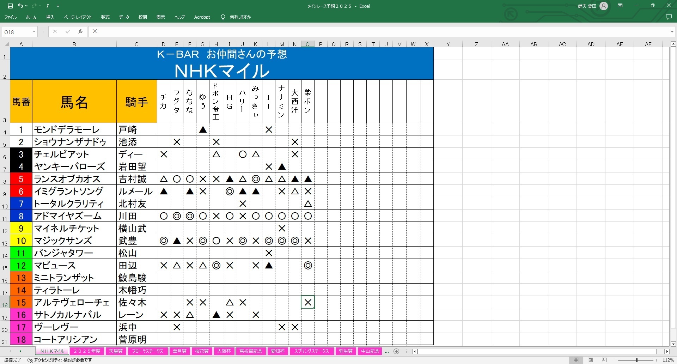The height and width of the screenshot is (364, 677).
Task: Open the Acrobat ribbon tab
Action: pyautogui.click(x=202, y=17)
